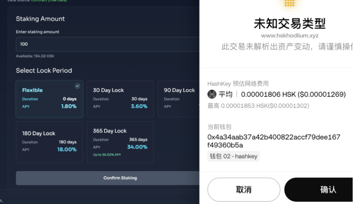Click the 当前钱包 label
This screenshot has height=204, width=354.
(x=220, y=127)
